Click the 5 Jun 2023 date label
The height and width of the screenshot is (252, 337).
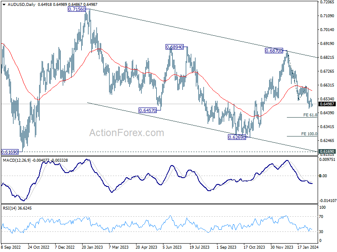tap(172, 247)
